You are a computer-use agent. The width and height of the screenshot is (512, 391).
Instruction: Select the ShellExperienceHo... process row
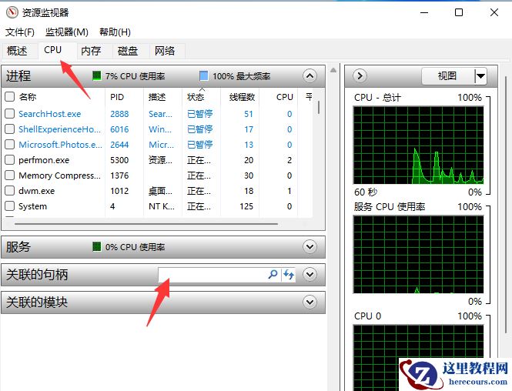(157, 129)
